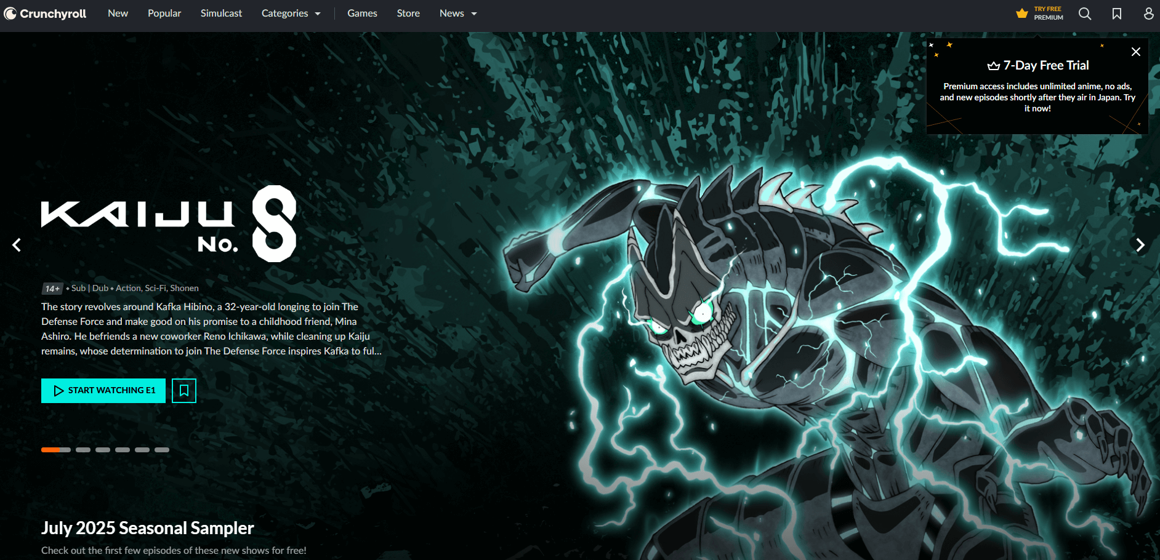
Task: Click the 14+ rating badge
Action: coord(52,289)
